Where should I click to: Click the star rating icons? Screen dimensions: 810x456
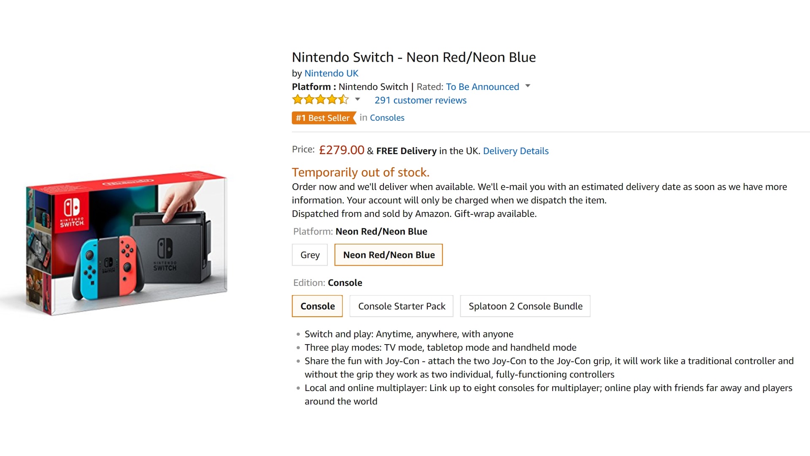[x=320, y=100]
